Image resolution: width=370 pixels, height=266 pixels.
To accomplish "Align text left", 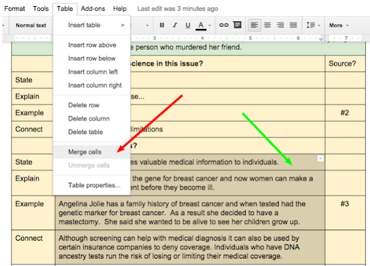I will pos(254,25).
